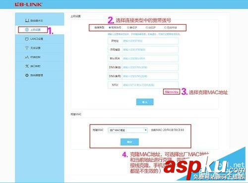The width and height of the screenshot is (248, 183).
Task: Expand the 克隆MAC dropdown showing 出厂MAC地址
Action: (x=127, y=130)
